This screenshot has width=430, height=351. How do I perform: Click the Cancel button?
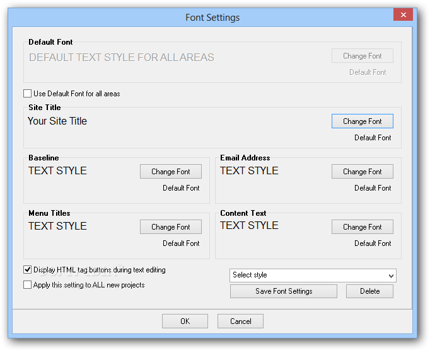pos(240,321)
